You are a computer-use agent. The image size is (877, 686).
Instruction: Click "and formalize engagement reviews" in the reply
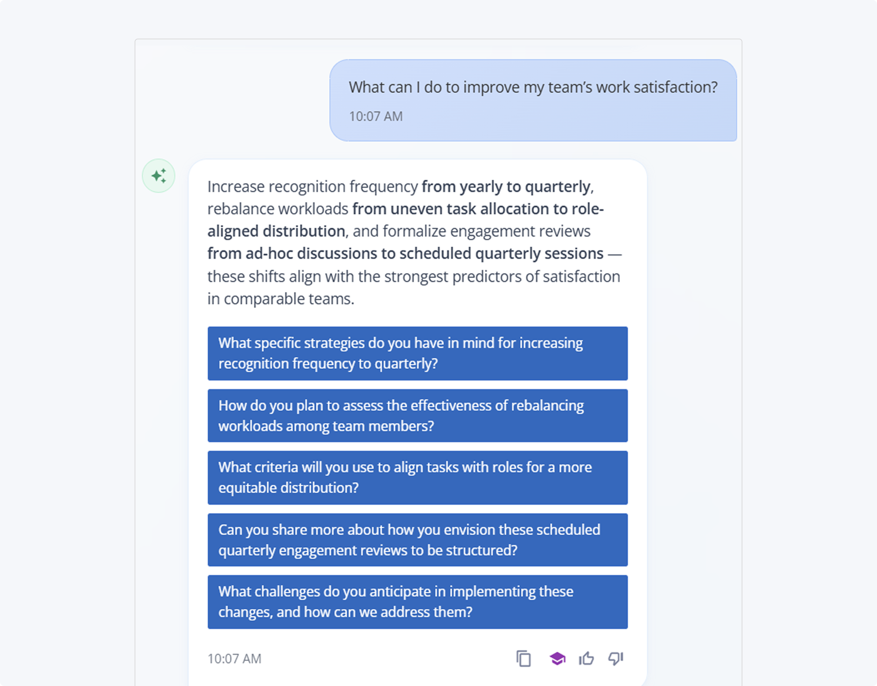[x=471, y=231]
